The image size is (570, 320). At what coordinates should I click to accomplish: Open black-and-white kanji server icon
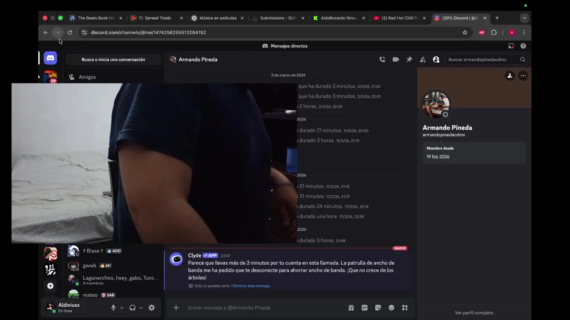[50, 270]
